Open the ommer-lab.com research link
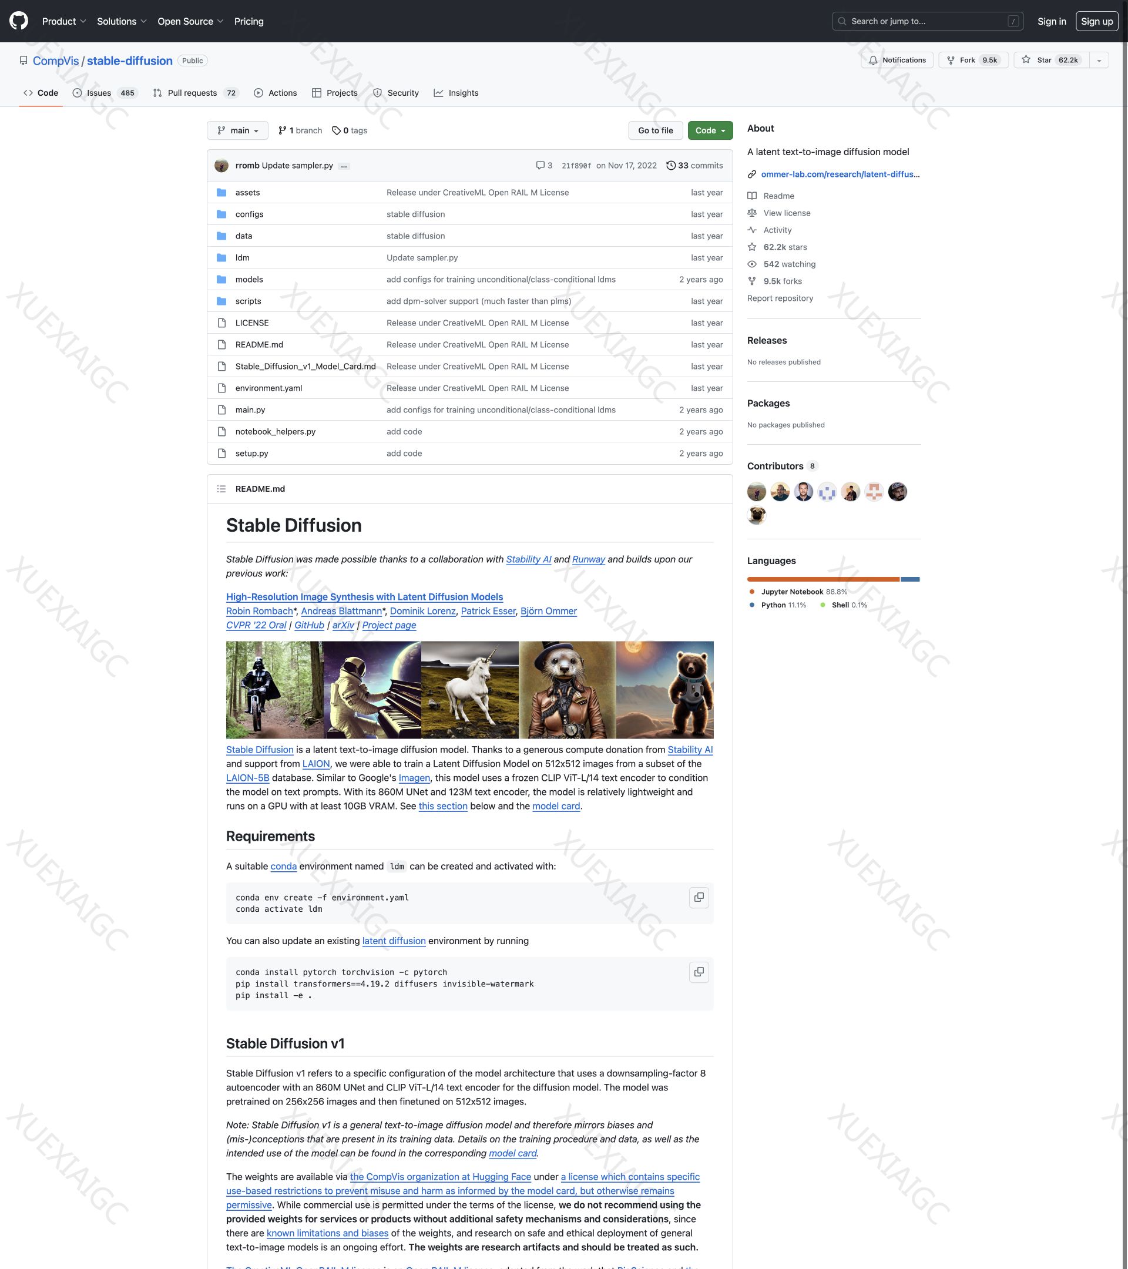 coord(840,174)
